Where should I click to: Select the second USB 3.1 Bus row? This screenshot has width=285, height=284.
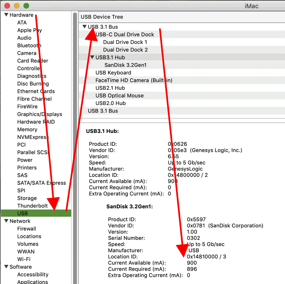pyautogui.click(x=182, y=111)
